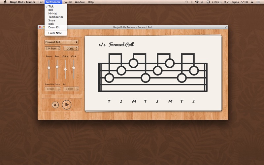Click the Banjo volume slider knob
The height and width of the screenshot is (165, 264).
49,68
